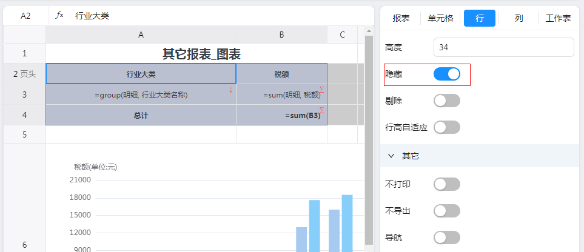Enable the 导航 toggle
The width and height of the screenshot is (584, 252).
pos(447,237)
